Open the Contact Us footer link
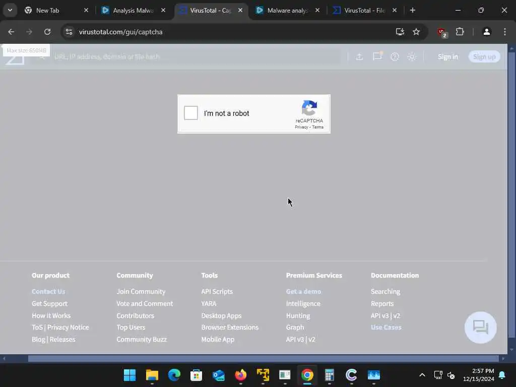 (48, 291)
